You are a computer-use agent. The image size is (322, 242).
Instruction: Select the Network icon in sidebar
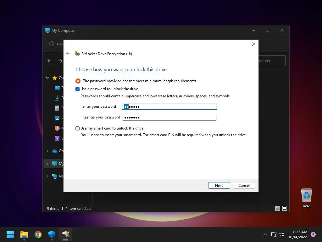(x=55, y=176)
